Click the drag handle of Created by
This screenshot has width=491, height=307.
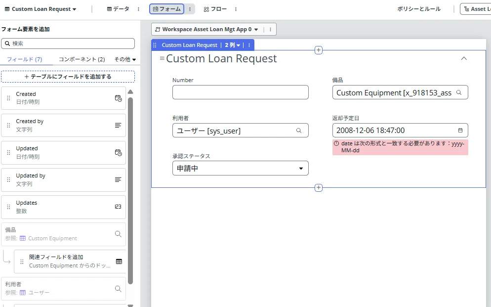tap(8, 125)
